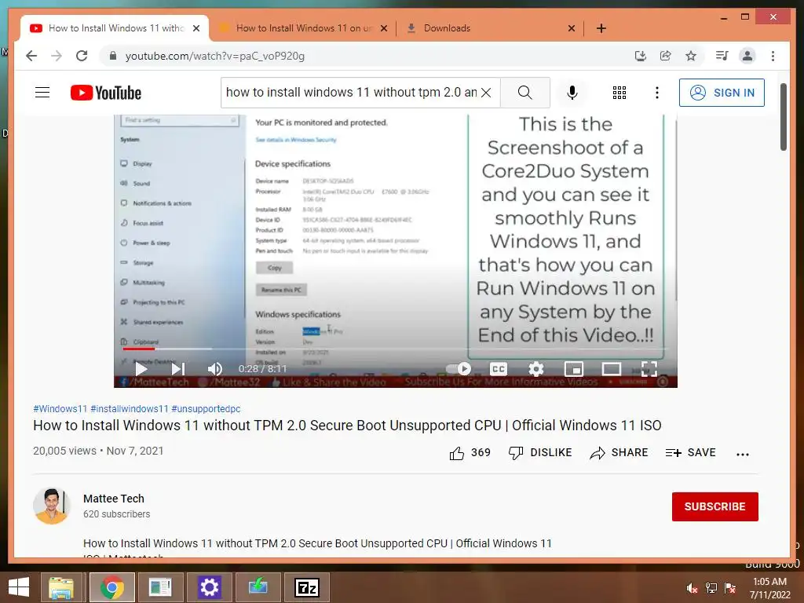Viewport: 804px width, 603px height.
Task: Click the muted speaker tray icon
Action: point(692,588)
